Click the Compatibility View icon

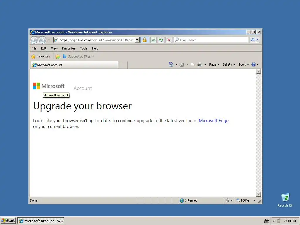click(x=154, y=40)
